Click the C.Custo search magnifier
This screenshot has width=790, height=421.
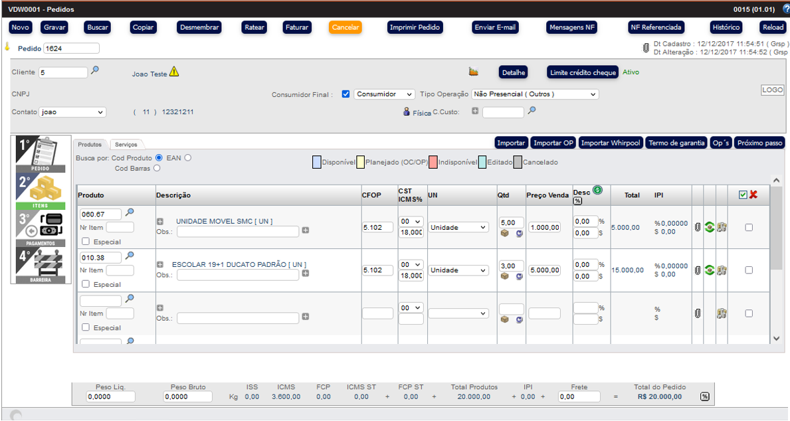(532, 111)
